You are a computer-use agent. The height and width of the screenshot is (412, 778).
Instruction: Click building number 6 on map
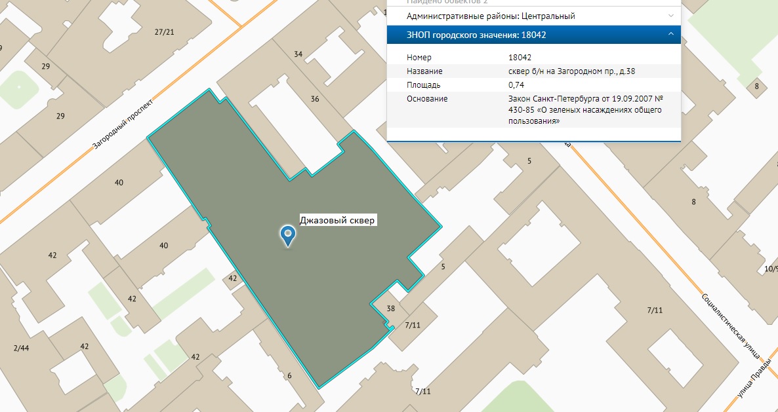tap(289, 375)
